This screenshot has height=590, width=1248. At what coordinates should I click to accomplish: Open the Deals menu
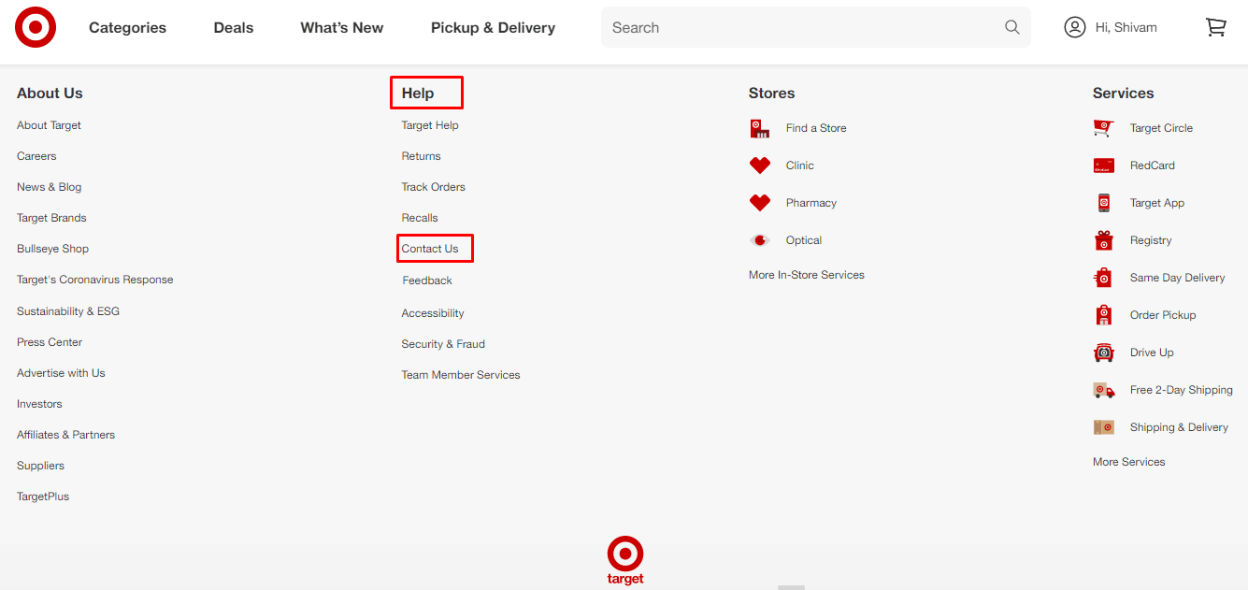(x=234, y=28)
